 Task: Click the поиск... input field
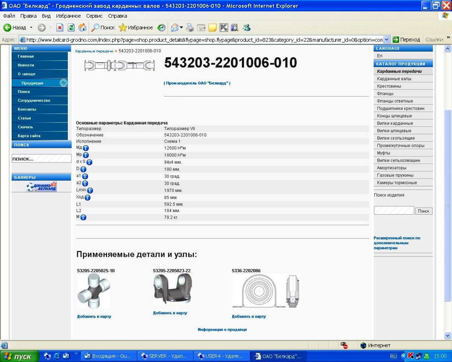pyautogui.click(x=41, y=159)
